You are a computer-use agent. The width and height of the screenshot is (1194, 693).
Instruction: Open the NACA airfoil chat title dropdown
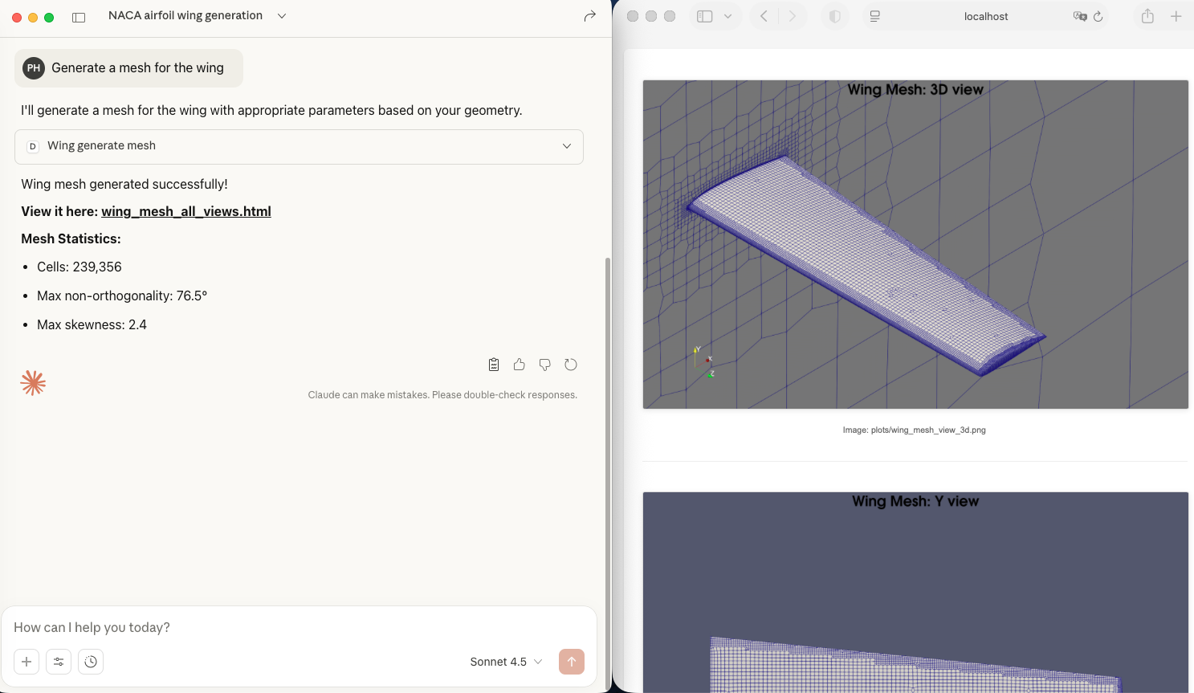click(282, 16)
